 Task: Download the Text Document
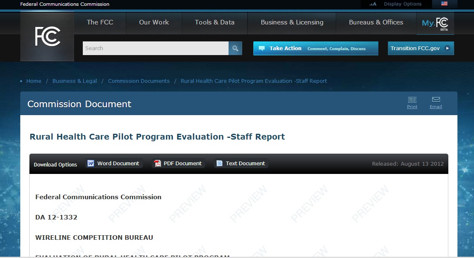(245, 163)
